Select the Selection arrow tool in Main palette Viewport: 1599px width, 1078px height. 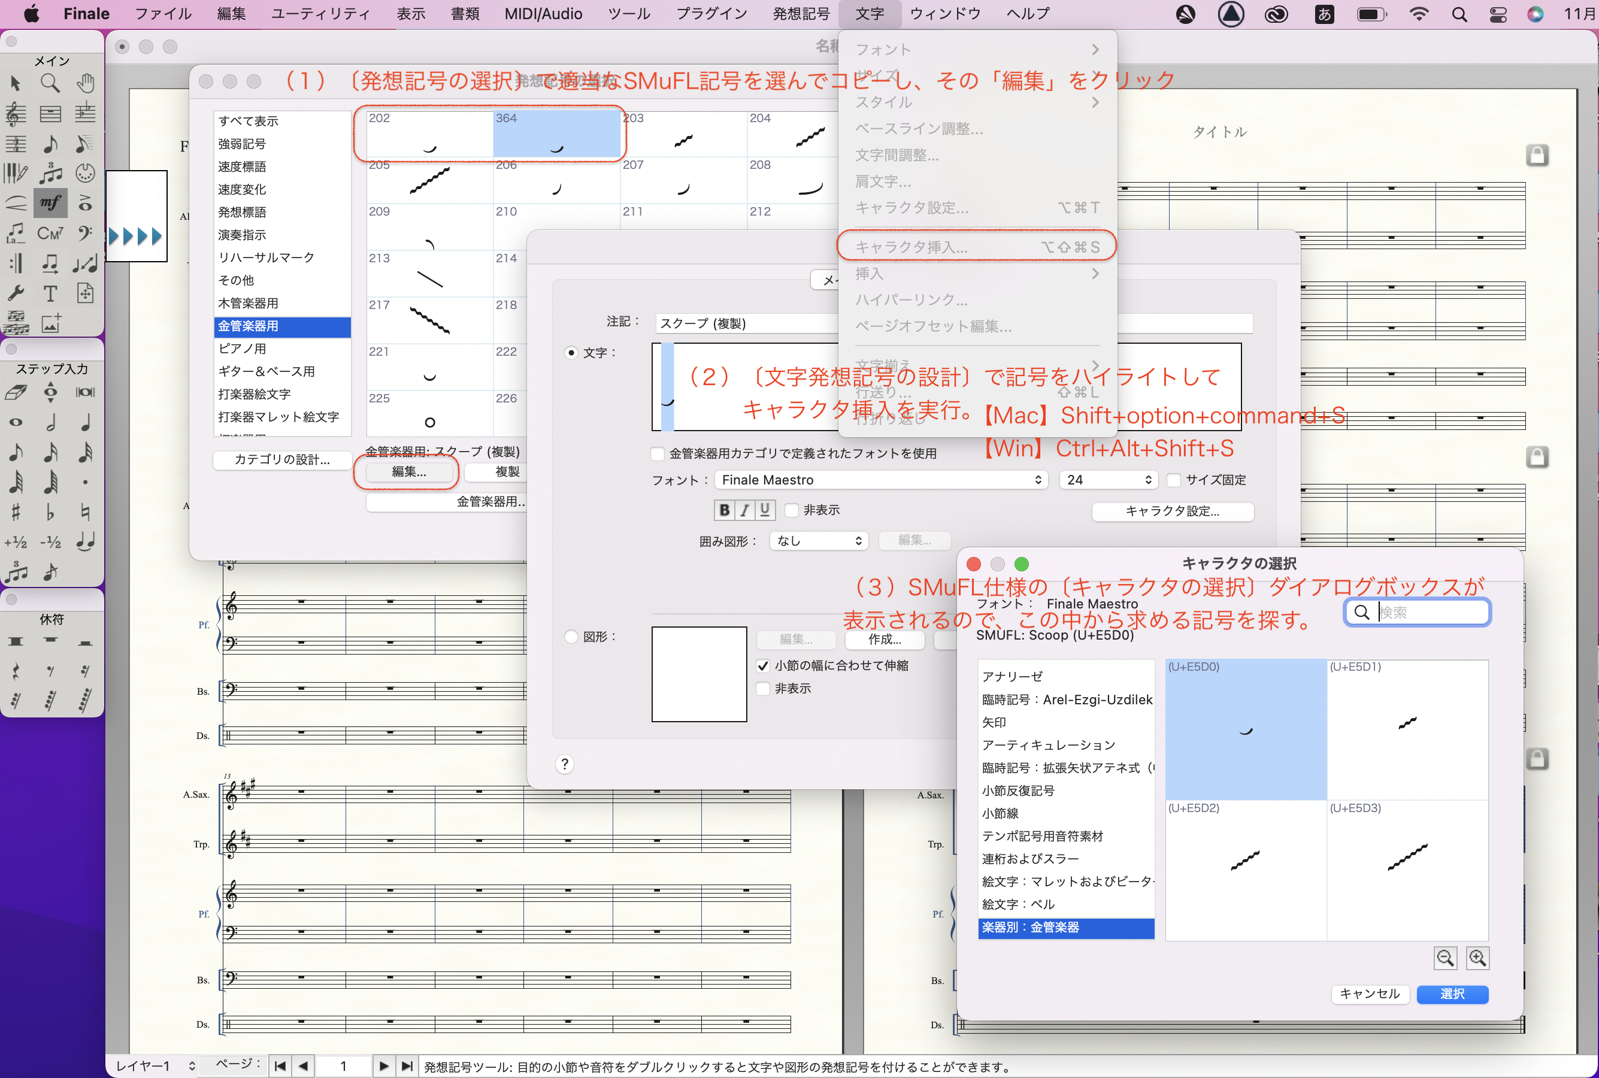pyautogui.click(x=16, y=83)
